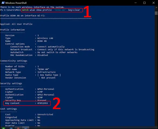Click the red taskbar icon at the bottom

click(18, 128)
